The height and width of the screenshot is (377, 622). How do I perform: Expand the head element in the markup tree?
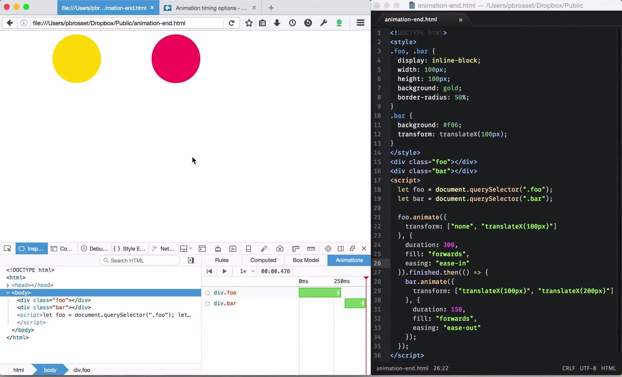pos(8,285)
